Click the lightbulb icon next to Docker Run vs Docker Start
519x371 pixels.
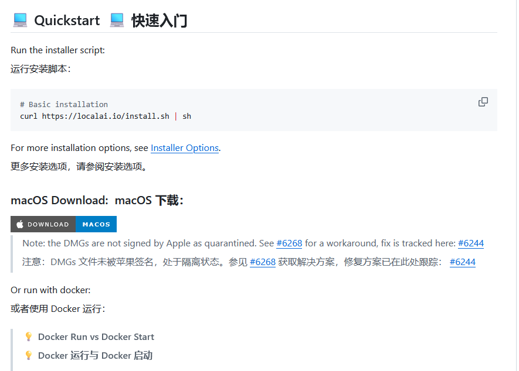28,336
